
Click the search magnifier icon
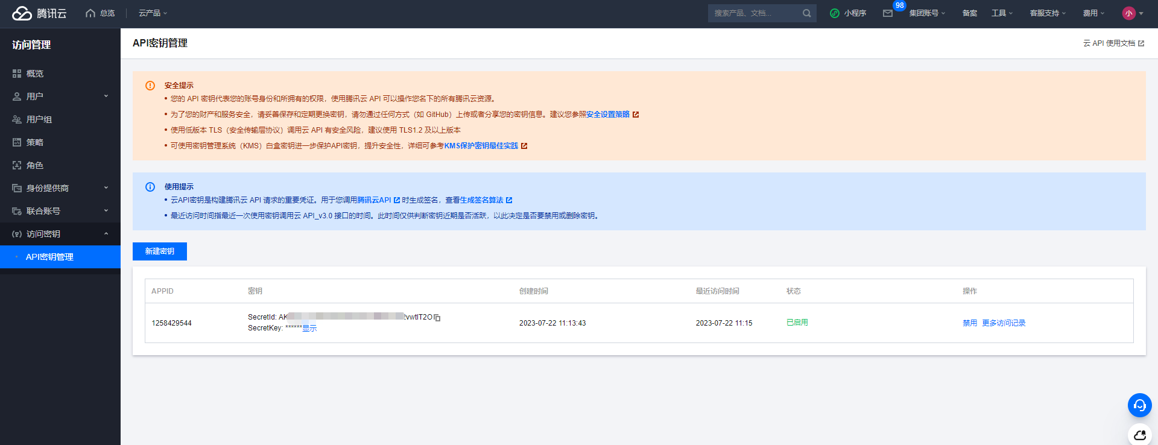pyautogui.click(x=806, y=13)
